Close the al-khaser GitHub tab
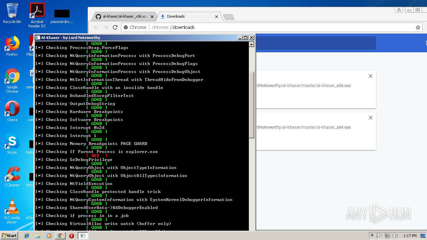 [152, 16]
